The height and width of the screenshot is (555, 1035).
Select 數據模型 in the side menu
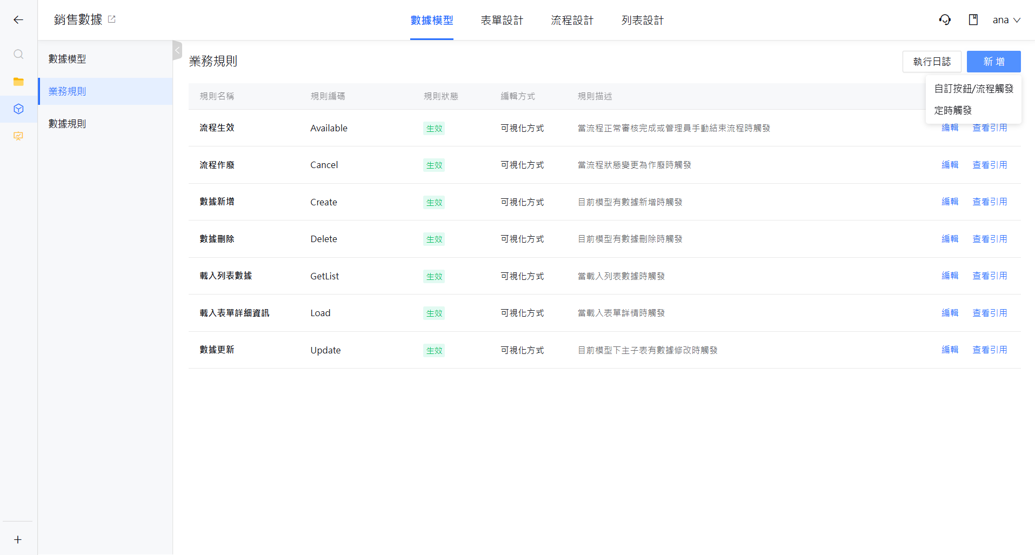click(x=105, y=59)
